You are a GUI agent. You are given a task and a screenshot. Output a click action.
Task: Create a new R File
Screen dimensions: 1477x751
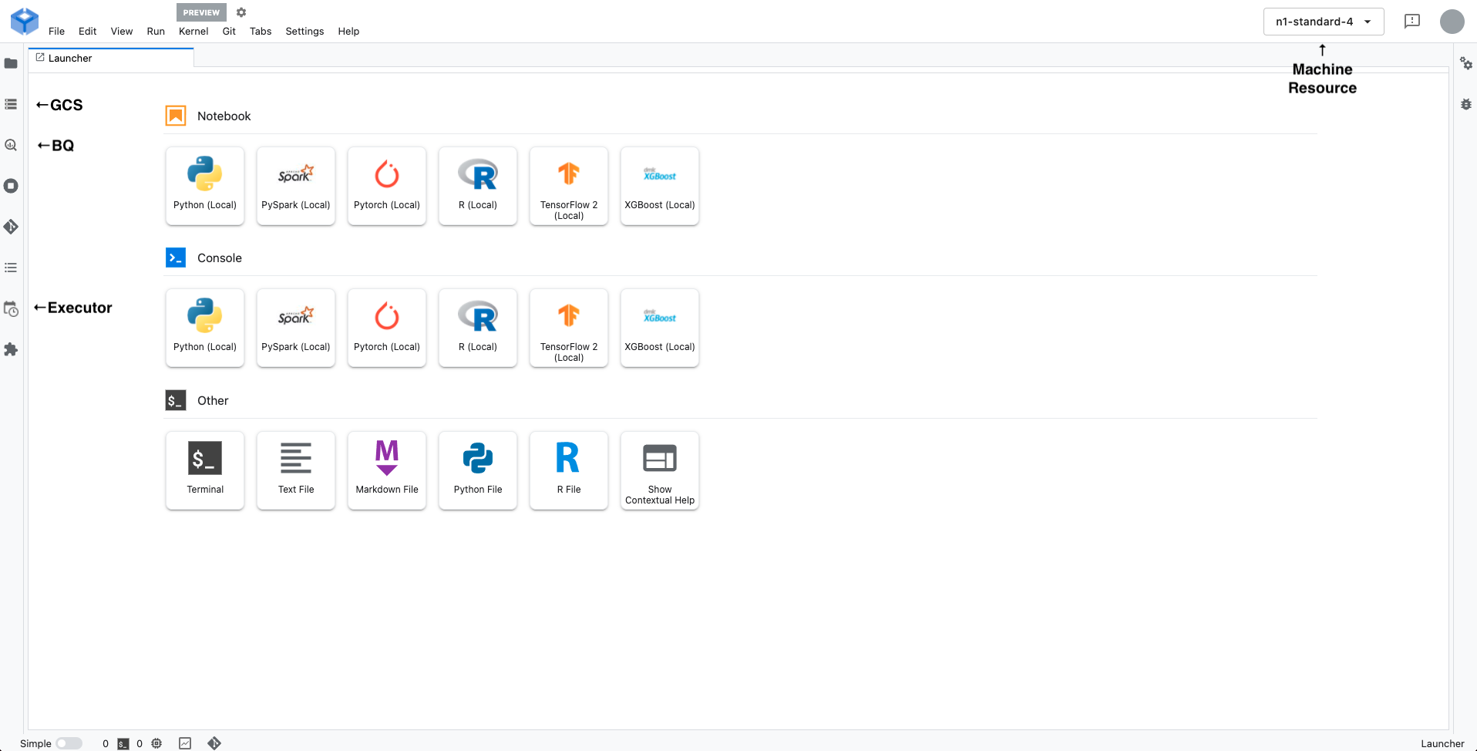coord(569,470)
